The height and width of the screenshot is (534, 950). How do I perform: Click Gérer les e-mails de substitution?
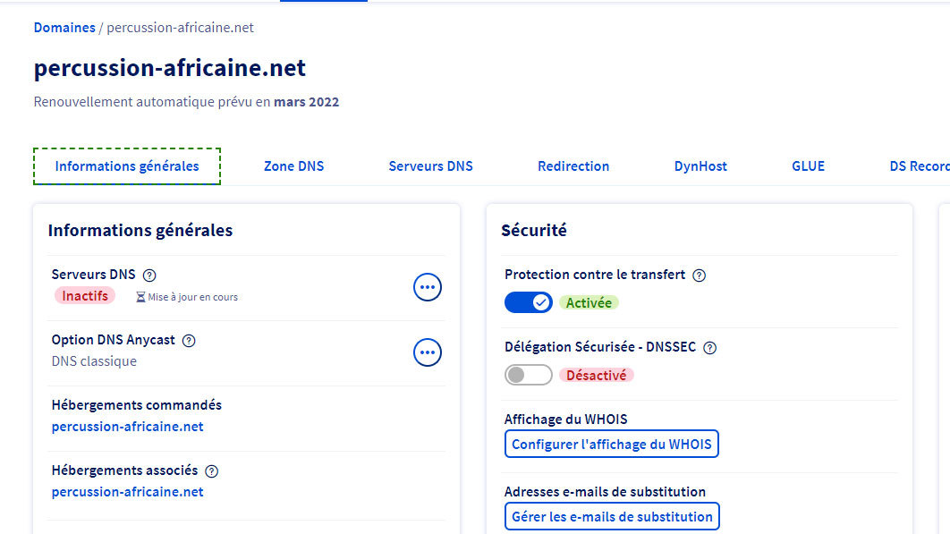pyautogui.click(x=612, y=517)
